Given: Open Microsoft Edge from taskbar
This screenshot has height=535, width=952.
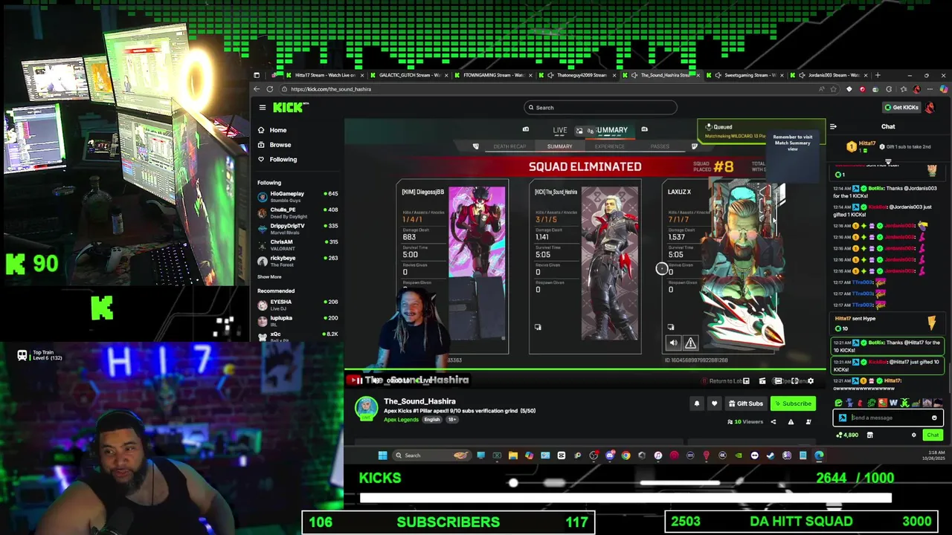Looking at the screenshot, I should point(819,455).
